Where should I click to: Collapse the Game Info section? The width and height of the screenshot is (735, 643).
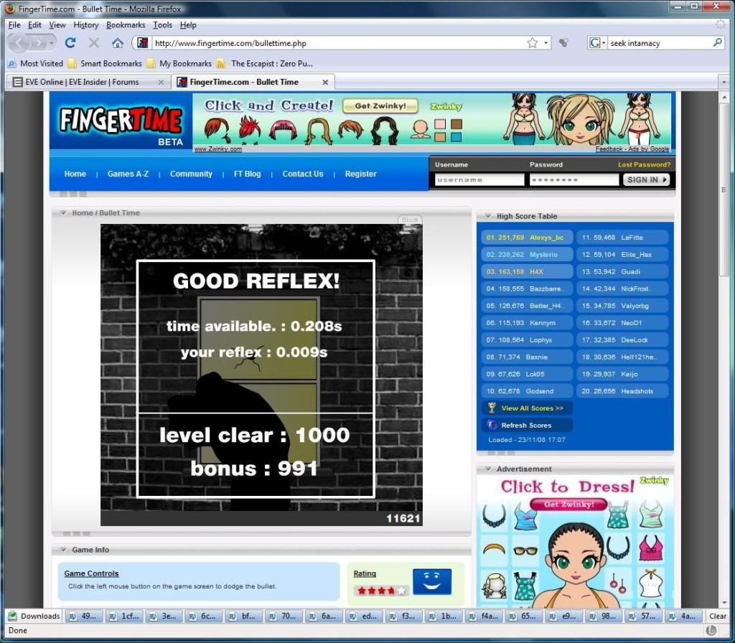[63, 550]
